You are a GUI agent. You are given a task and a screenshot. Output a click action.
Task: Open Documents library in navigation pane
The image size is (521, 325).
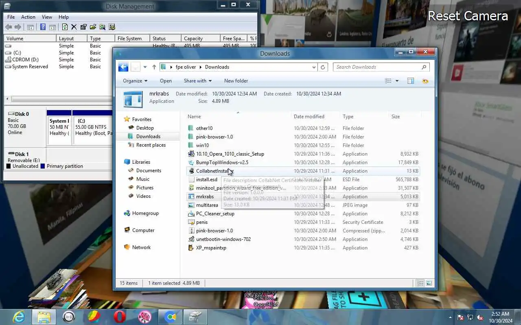149,171
